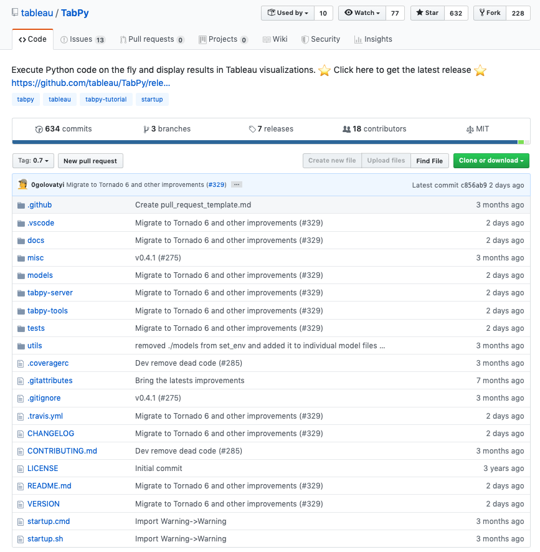Open the 7 releases link
Viewport: 540px width, 552px height.
click(271, 129)
